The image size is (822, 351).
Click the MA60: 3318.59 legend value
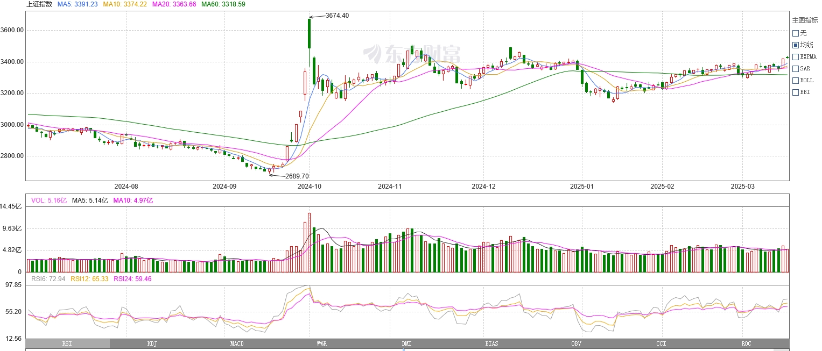[x=223, y=4]
